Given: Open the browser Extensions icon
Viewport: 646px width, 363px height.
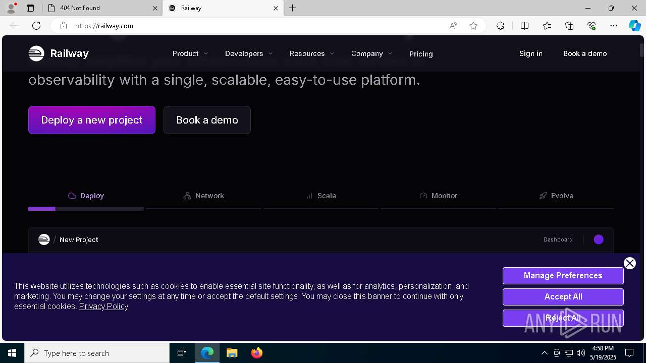Looking at the screenshot, I should click(500, 26).
